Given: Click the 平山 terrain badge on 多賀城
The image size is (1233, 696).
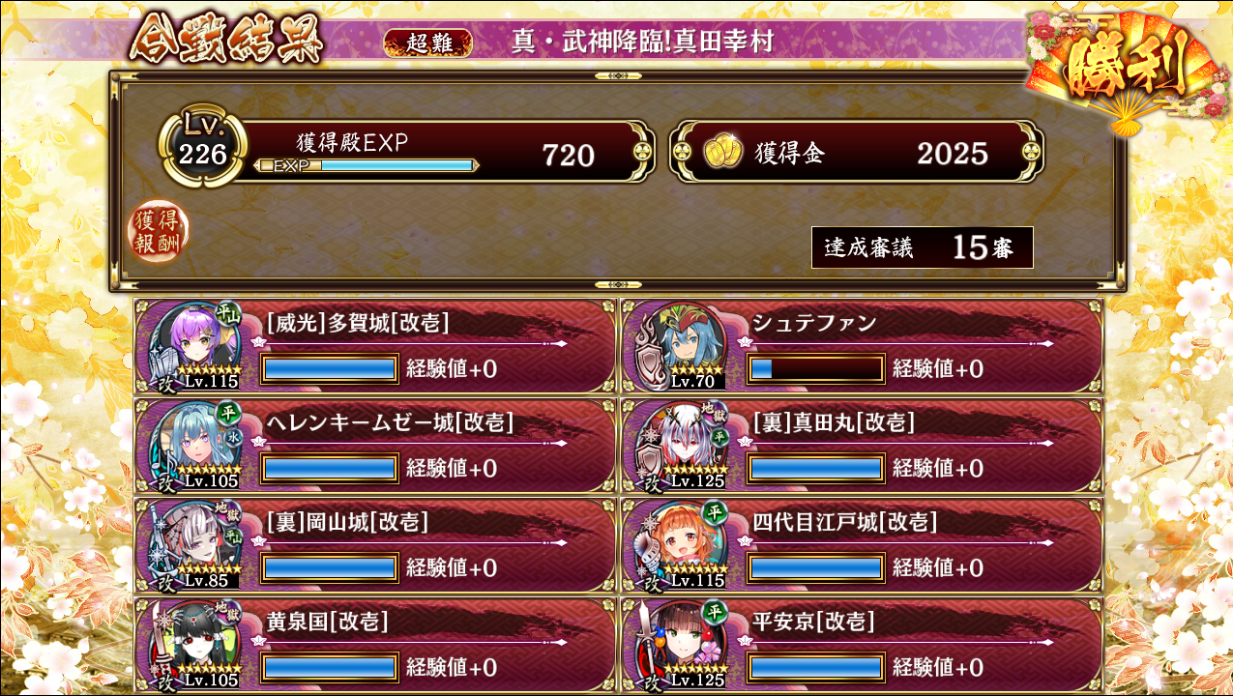Looking at the screenshot, I should click(229, 314).
